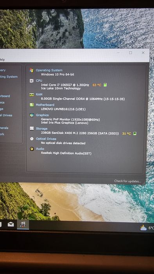Click the Intel Iris Plus Graphics line

tap(64, 123)
